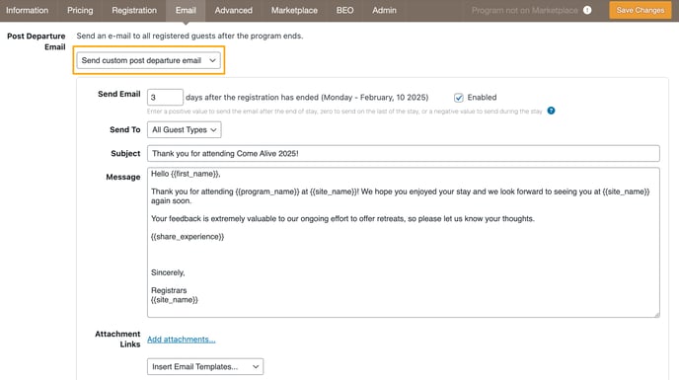The height and width of the screenshot is (380, 679).
Task: Click the days-after Send Email number field
Action: point(165,97)
